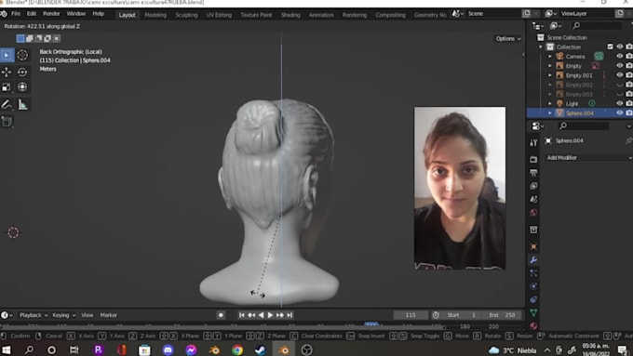Select the Add Cube tool

(7, 122)
